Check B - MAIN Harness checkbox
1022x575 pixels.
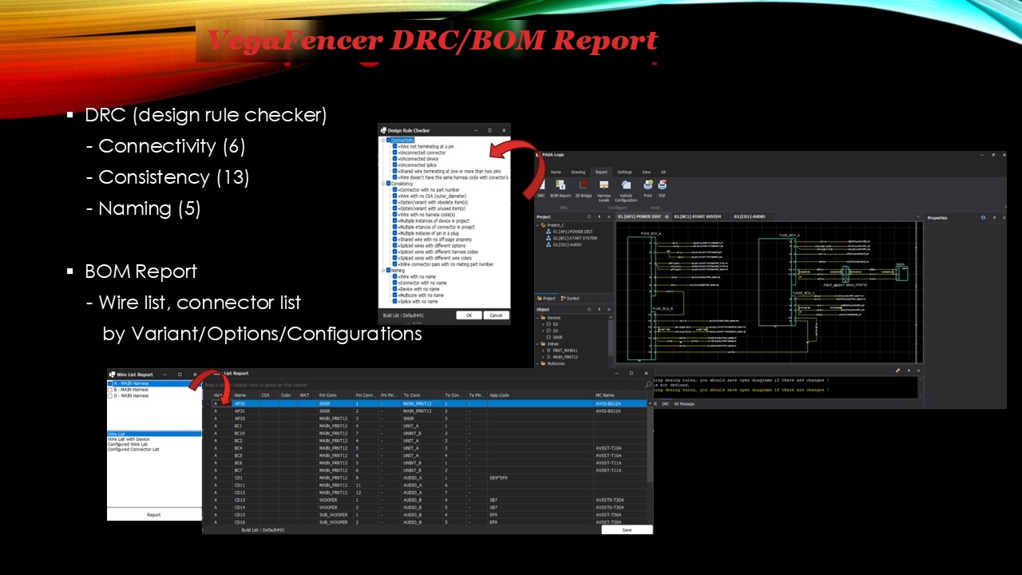(x=110, y=390)
